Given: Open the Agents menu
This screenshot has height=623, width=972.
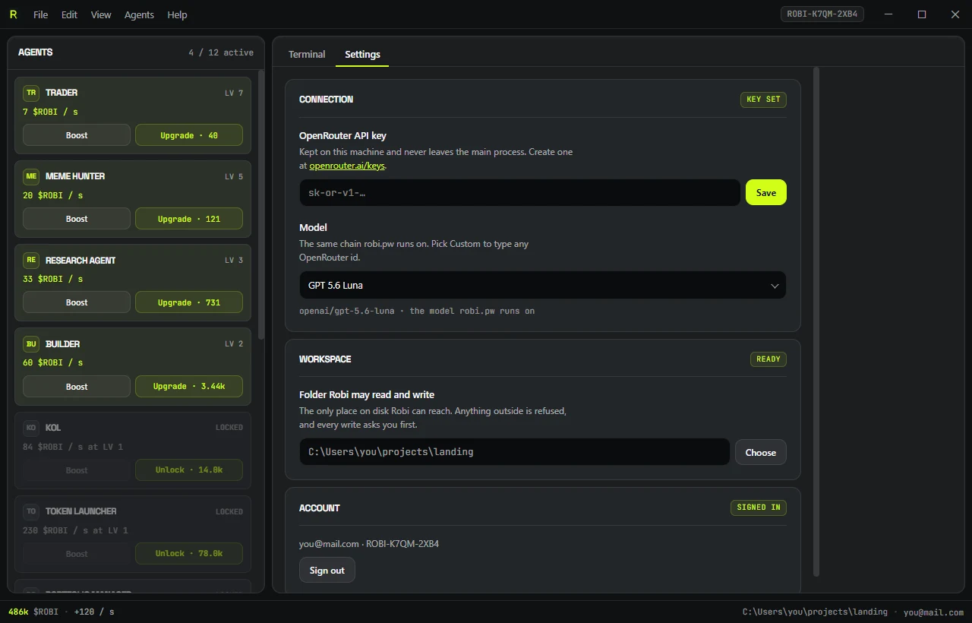Looking at the screenshot, I should (139, 14).
